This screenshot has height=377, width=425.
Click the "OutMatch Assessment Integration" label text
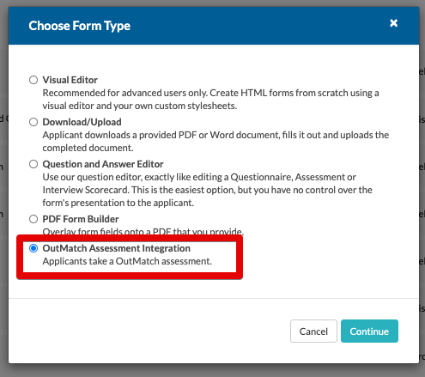pyautogui.click(x=117, y=248)
